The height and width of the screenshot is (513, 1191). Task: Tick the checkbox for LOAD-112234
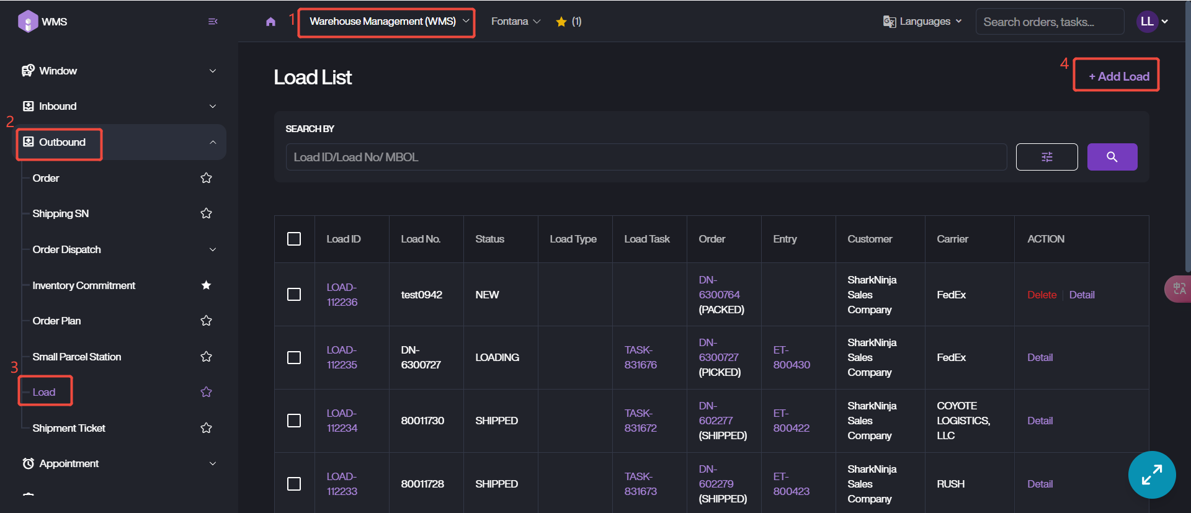click(294, 421)
